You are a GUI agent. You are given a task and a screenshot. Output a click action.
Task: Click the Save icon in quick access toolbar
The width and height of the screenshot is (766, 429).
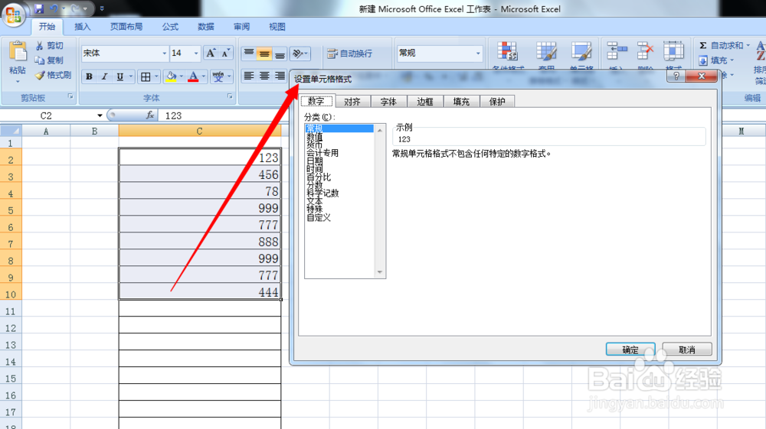(x=39, y=8)
